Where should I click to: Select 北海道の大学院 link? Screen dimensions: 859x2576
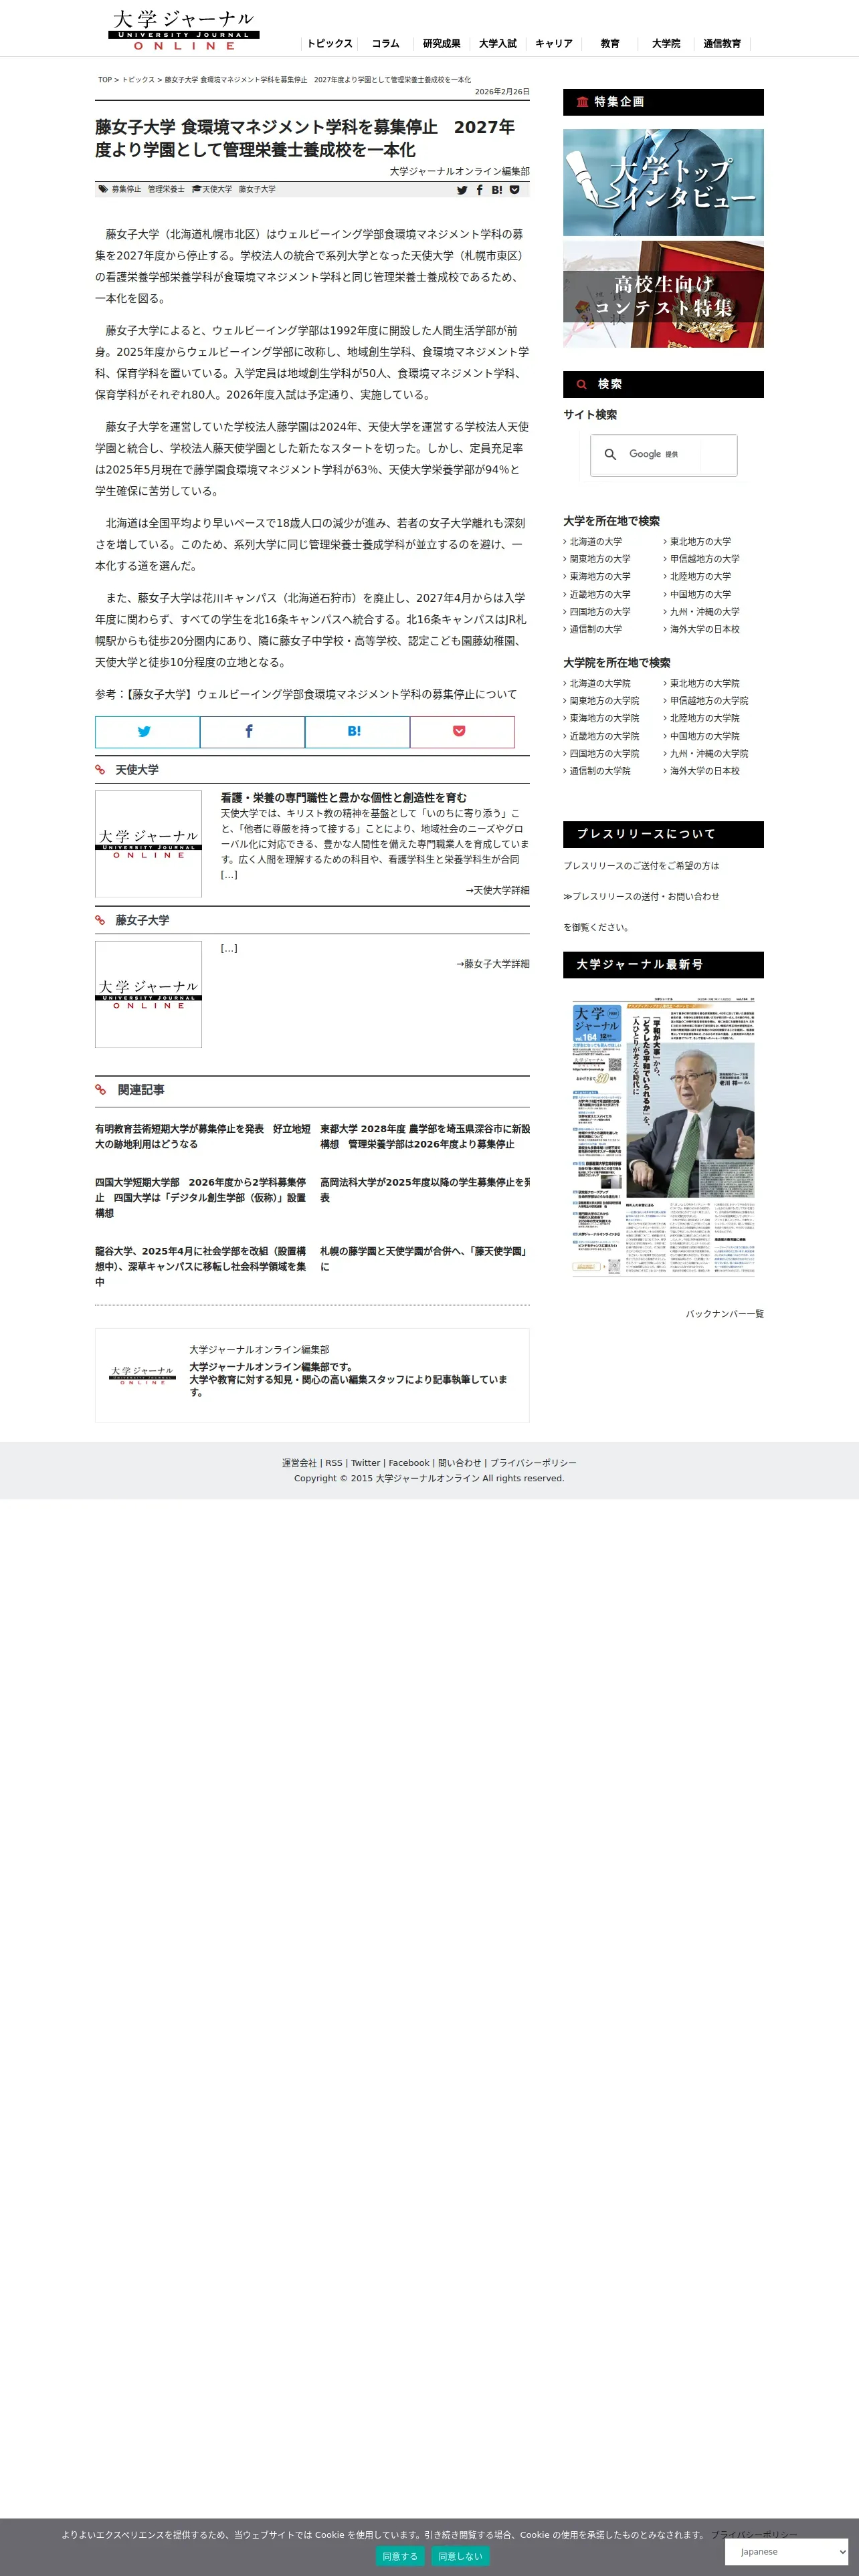tap(600, 684)
